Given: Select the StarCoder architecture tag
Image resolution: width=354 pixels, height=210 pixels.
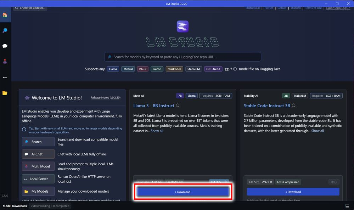Looking at the screenshot, I should coord(174,69).
